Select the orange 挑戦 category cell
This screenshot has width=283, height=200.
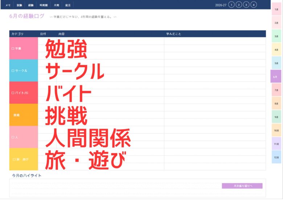click(24, 115)
